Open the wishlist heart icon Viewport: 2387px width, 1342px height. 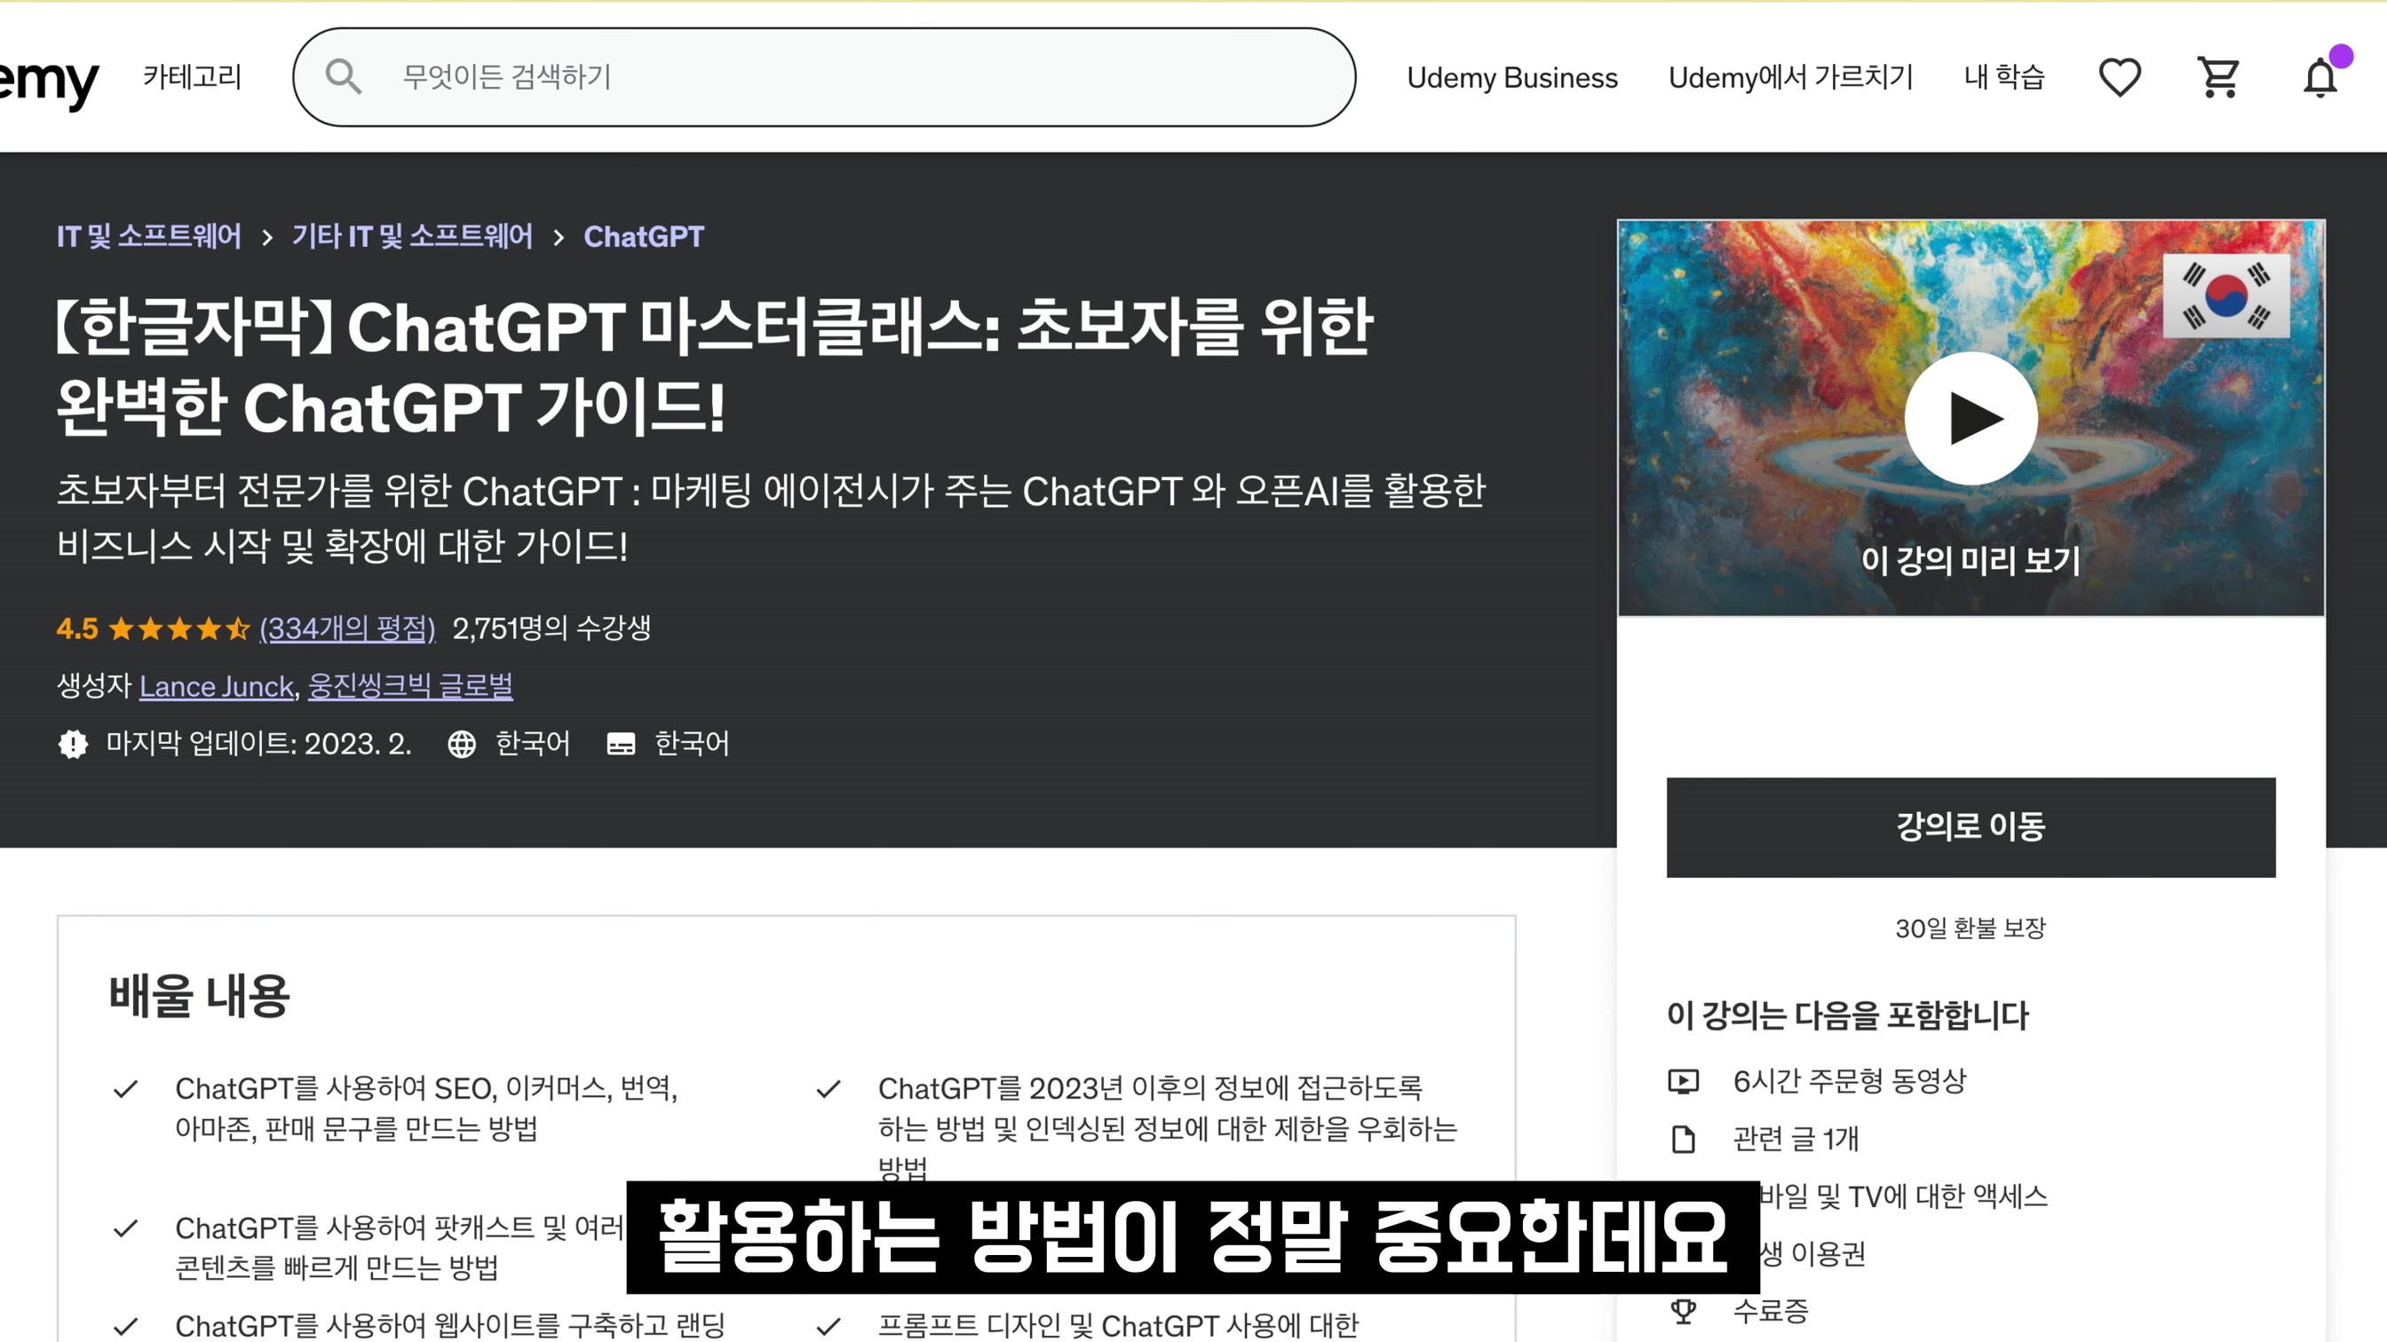tap(2119, 77)
